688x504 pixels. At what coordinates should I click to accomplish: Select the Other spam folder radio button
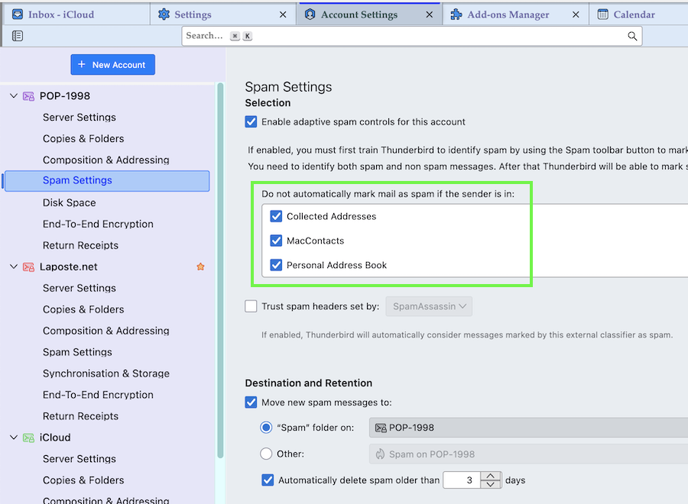pos(266,454)
